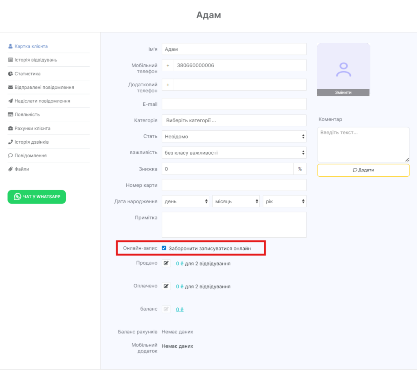Click the Додати comment button
Screen dimensions: 417x370
coord(363,170)
